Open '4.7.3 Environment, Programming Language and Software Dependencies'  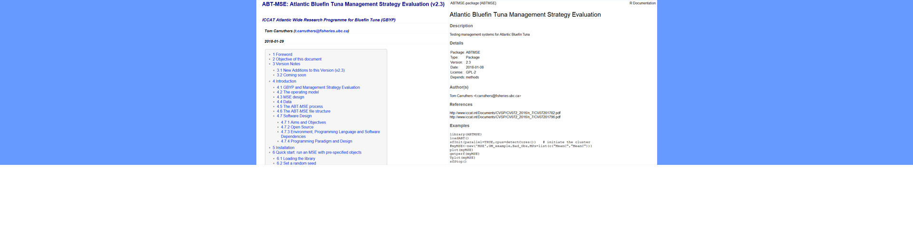(x=330, y=134)
